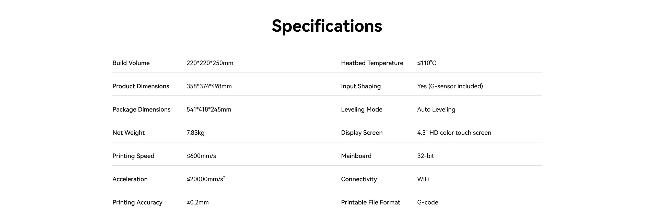Viewport: 654px width, 219px height.
Task: Click the ±0.2mm accuracy value
Action: (x=197, y=202)
